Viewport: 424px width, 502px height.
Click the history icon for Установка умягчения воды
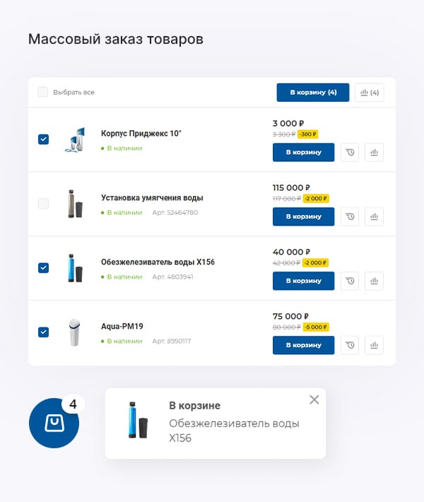[350, 216]
